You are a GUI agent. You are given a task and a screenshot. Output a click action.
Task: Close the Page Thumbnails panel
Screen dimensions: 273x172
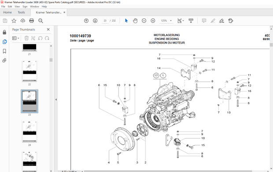tap(48, 29)
